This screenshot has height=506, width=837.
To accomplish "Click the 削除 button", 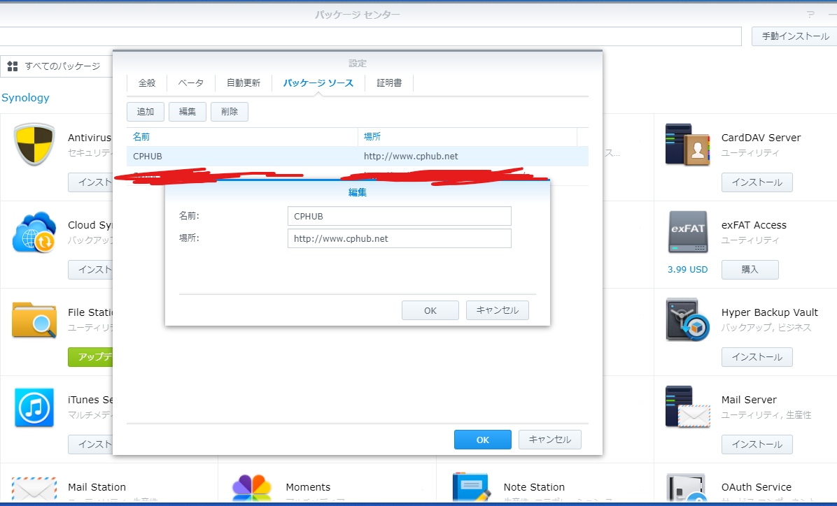I will coord(230,111).
